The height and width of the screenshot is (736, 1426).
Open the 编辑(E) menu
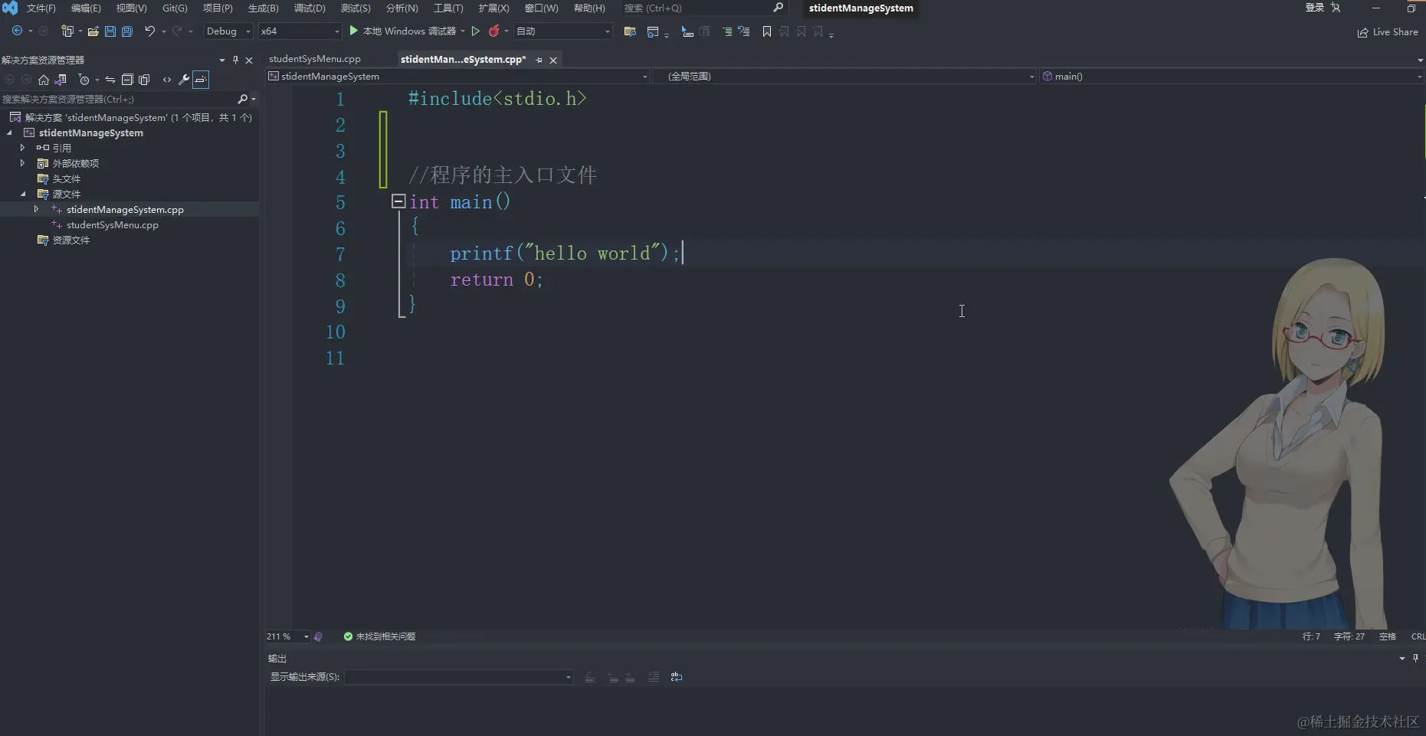[x=86, y=8]
